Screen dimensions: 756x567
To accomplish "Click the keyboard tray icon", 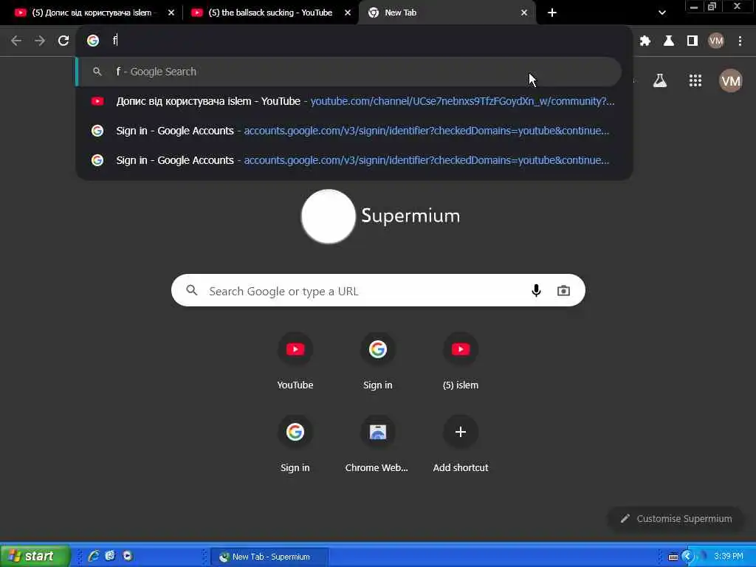I will (673, 557).
